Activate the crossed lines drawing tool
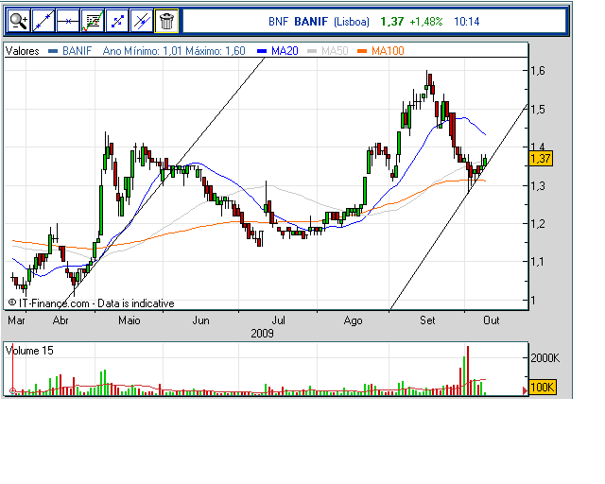Screen dimensions: 605x484 coord(142,20)
